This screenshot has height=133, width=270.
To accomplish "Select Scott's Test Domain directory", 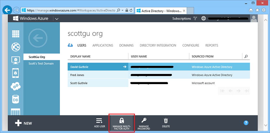I will tap(42, 64).
